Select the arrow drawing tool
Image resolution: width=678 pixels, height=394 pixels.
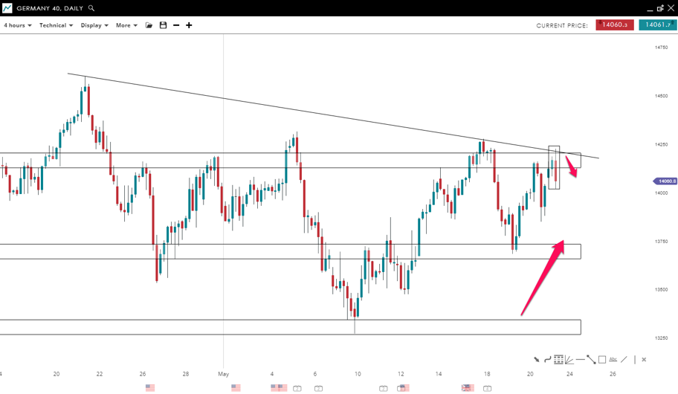point(536,360)
